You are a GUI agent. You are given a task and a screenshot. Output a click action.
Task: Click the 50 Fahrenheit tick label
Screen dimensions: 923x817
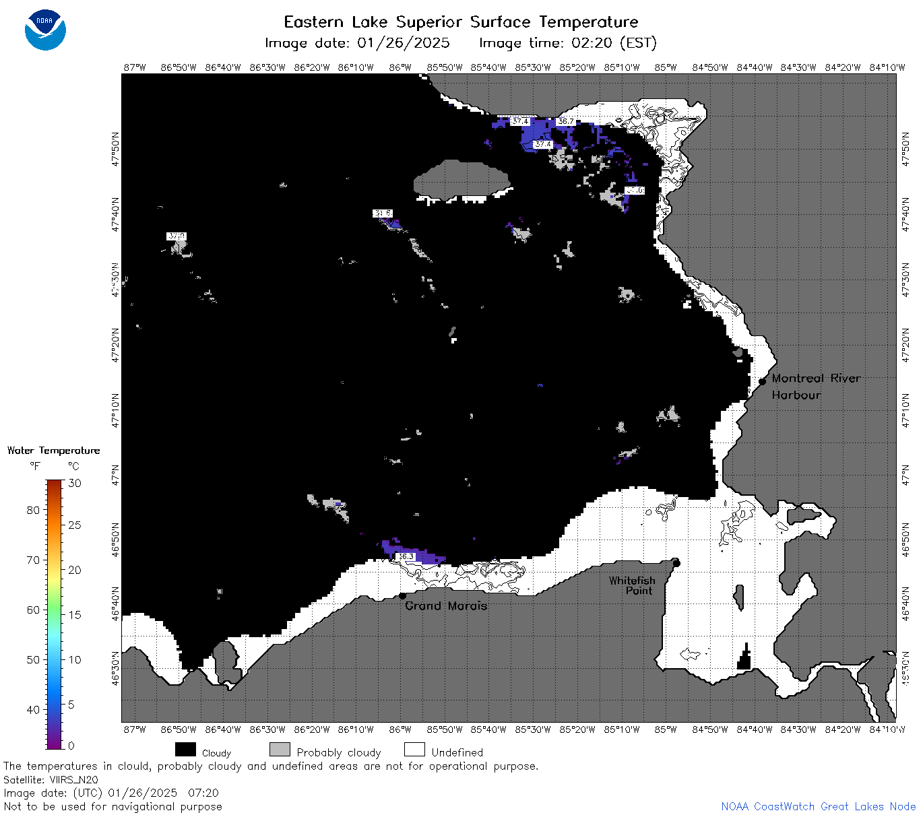coord(33,659)
